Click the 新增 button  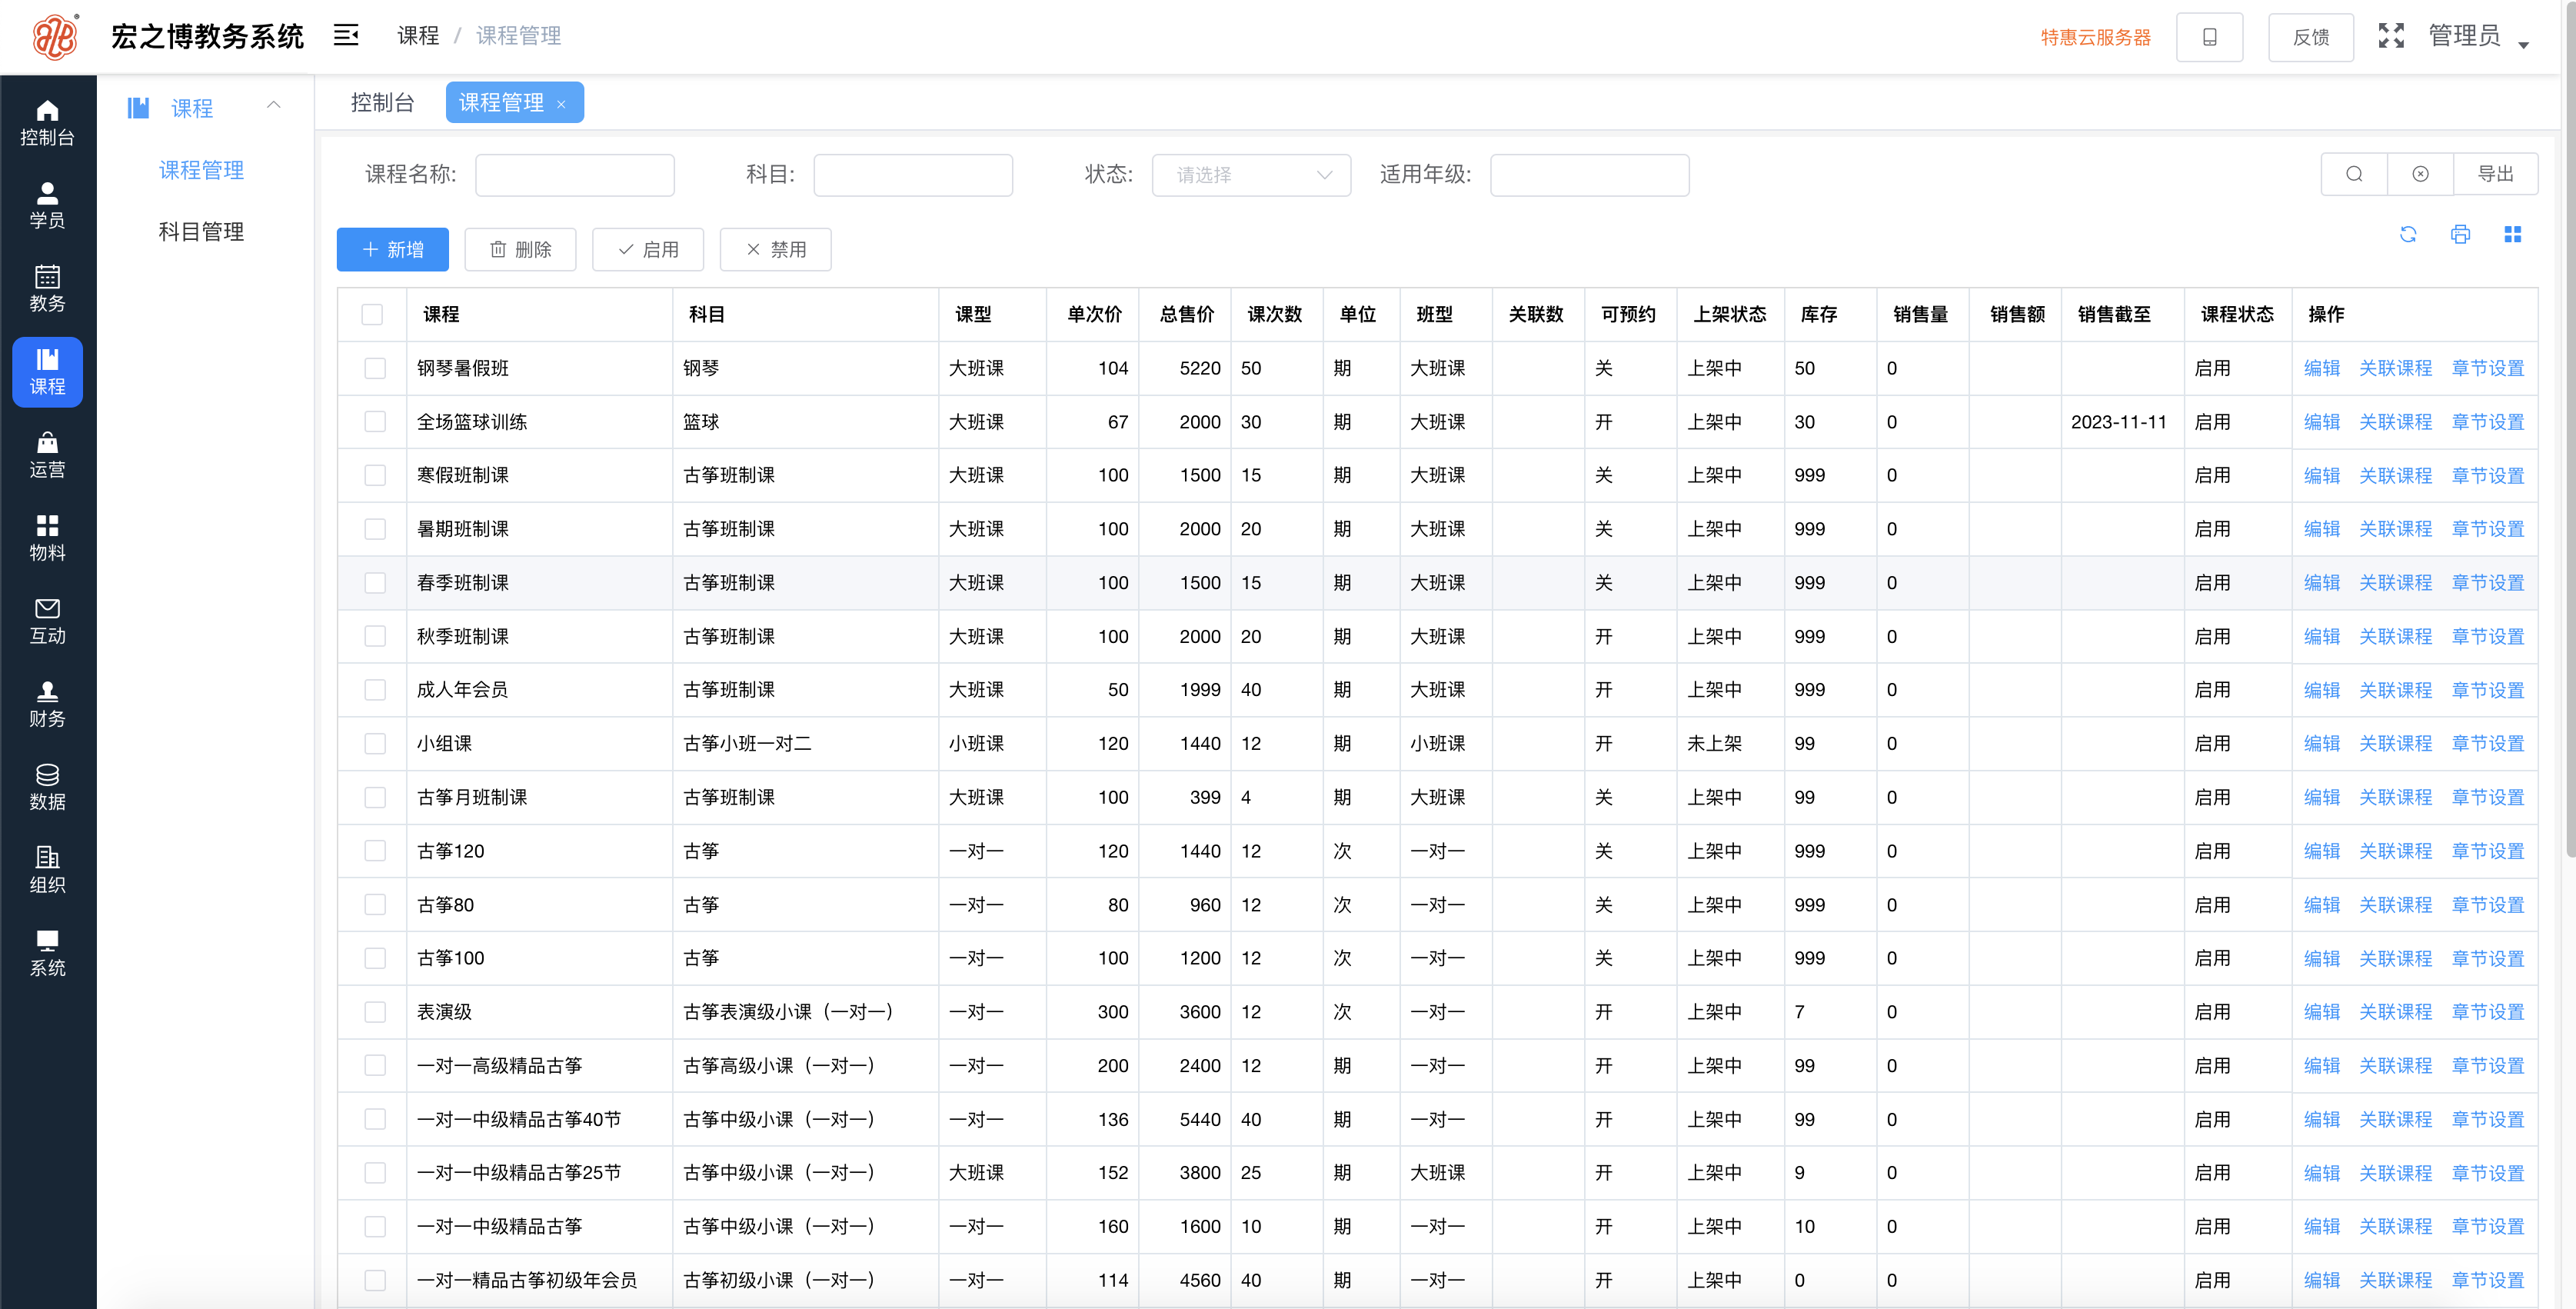pyautogui.click(x=392, y=249)
